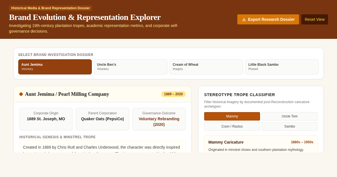This screenshot has height=177, width=337.
Task: Click the Mammy Caricature heading
Action: (226, 142)
